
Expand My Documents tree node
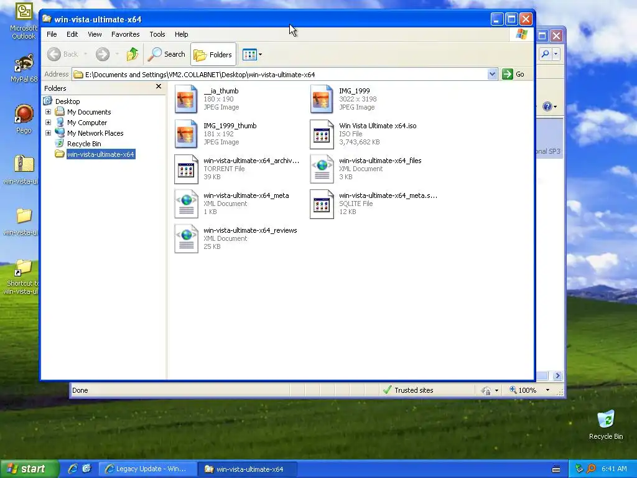click(48, 112)
